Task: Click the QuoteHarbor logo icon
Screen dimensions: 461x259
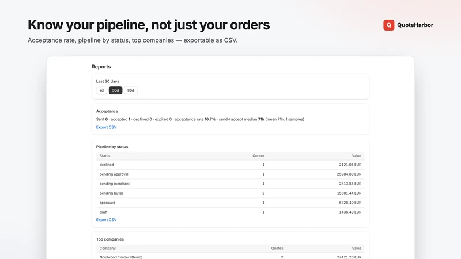Action: tap(388, 25)
